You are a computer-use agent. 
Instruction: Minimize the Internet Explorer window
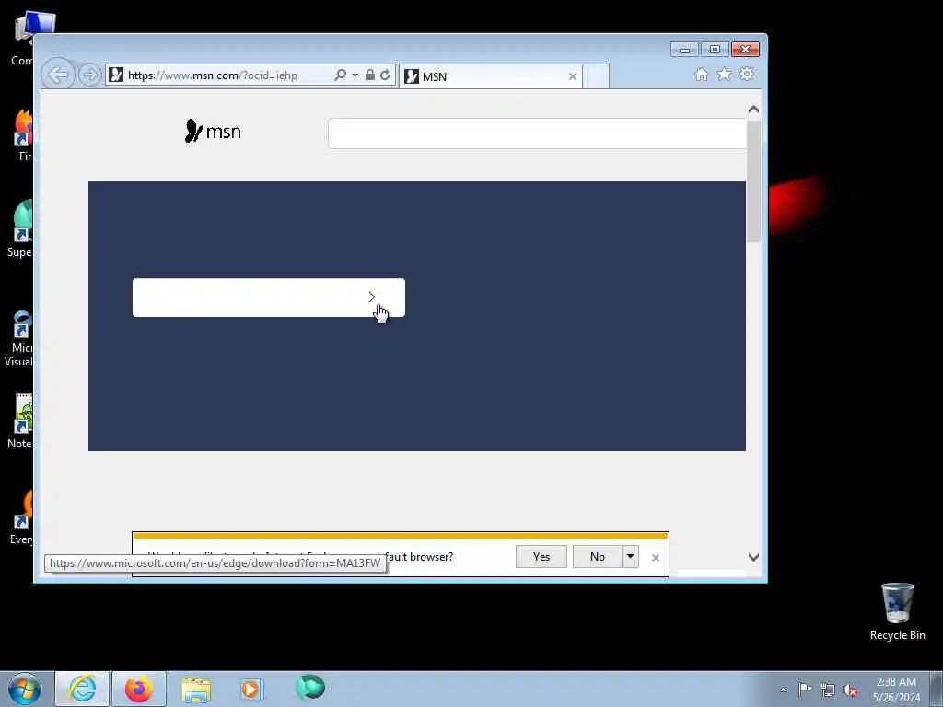tap(684, 50)
